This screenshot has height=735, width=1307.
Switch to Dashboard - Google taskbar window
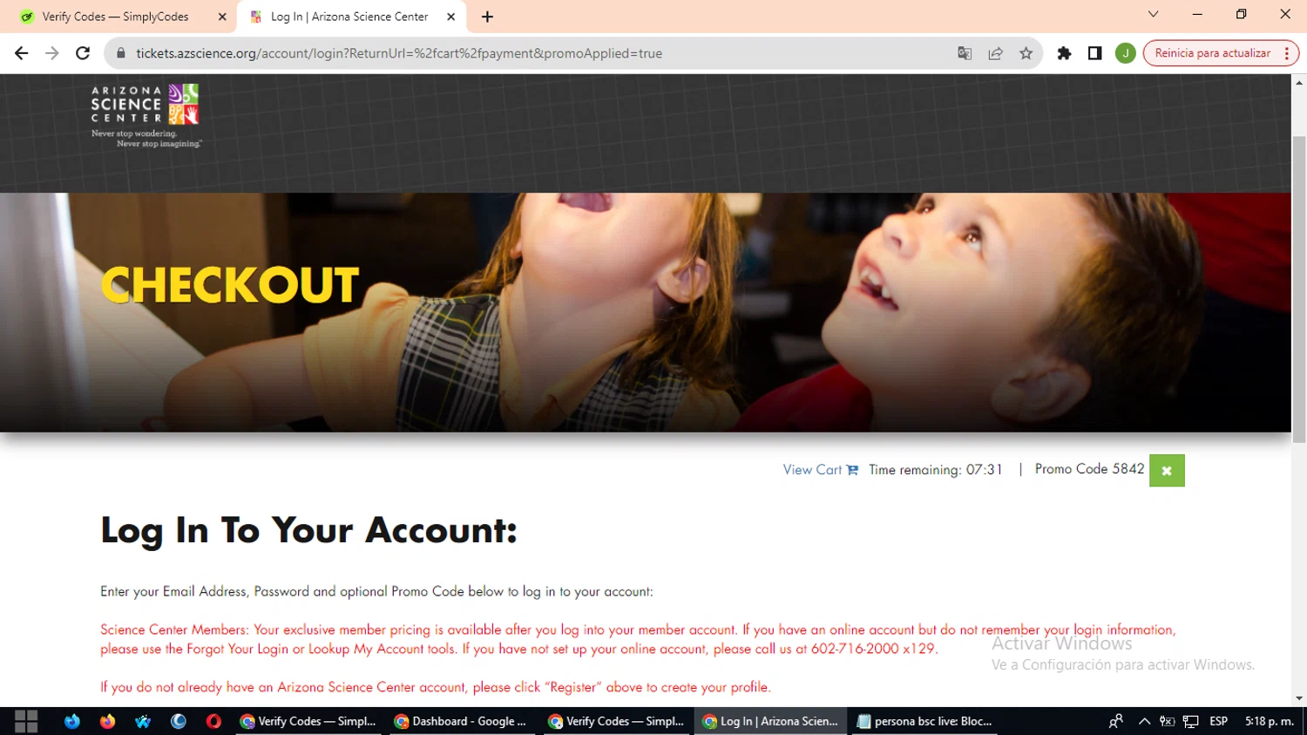(462, 721)
